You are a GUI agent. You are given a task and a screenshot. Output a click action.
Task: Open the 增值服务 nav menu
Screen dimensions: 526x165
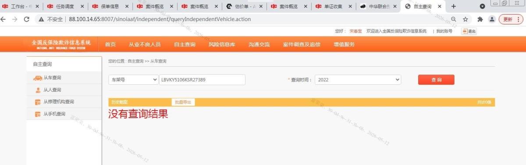pyautogui.click(x=344, y=44)
